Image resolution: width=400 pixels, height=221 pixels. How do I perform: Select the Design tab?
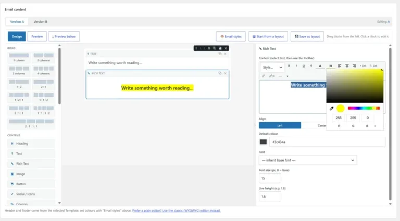[17, 36]
